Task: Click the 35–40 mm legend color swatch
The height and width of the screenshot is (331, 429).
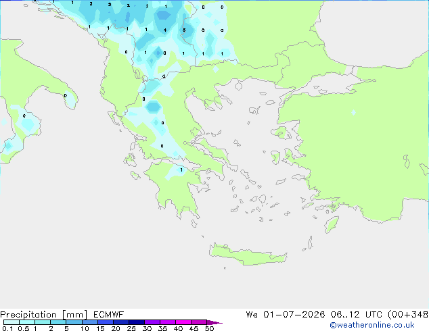Action: pos(168,322)
